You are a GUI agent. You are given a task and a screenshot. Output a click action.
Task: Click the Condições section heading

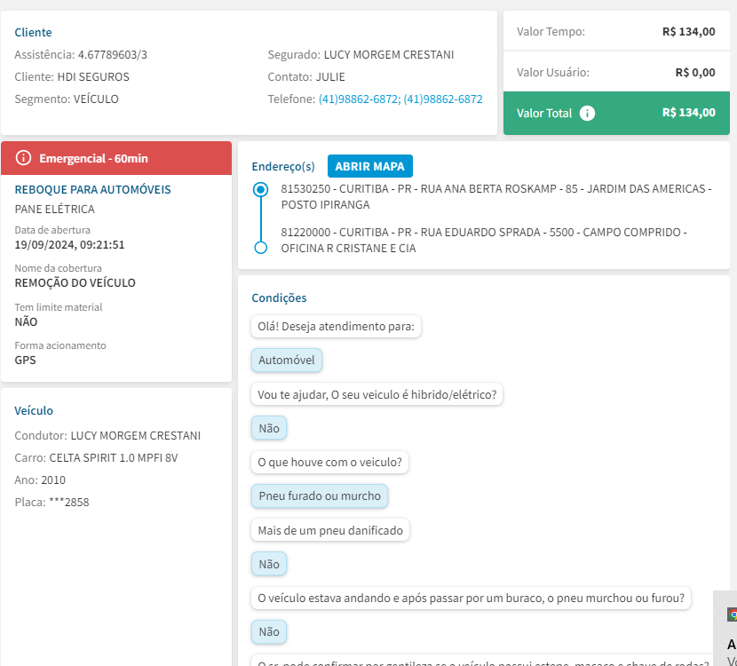click(x=279, y=298)
